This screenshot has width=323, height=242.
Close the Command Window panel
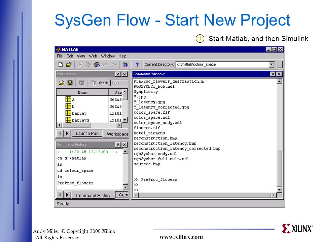click(279, 74)
